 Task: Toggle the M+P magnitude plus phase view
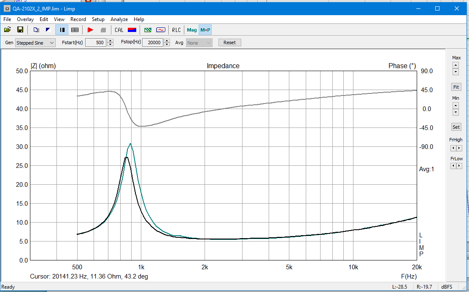pyautogui.click(x=205, y=30)
